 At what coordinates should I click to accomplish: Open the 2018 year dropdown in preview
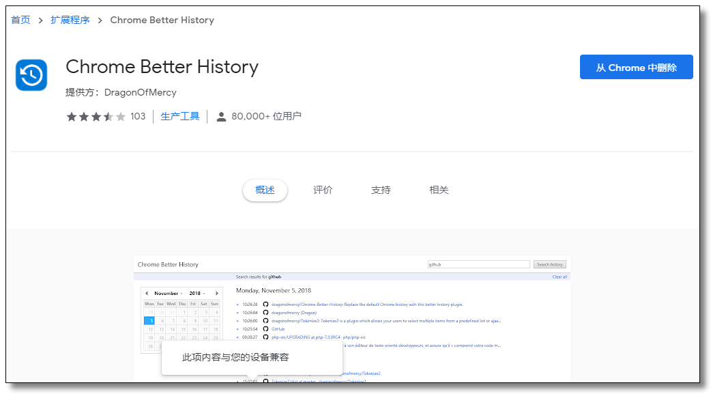[197, 293]
